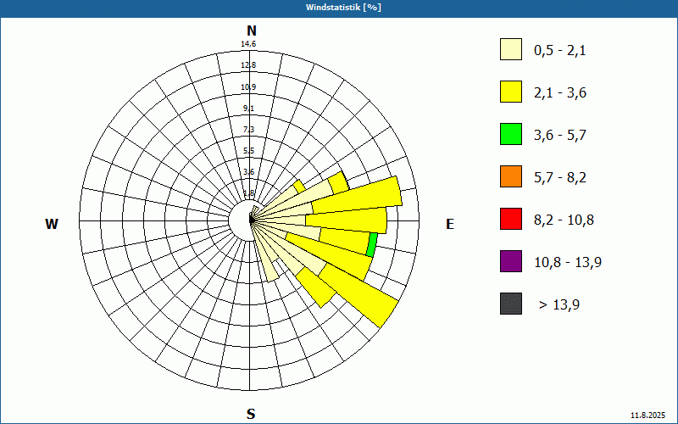Click the orange 5,7 - 8,2 legend swatch
Screen dimensions: 678x424
pos(511,176)
